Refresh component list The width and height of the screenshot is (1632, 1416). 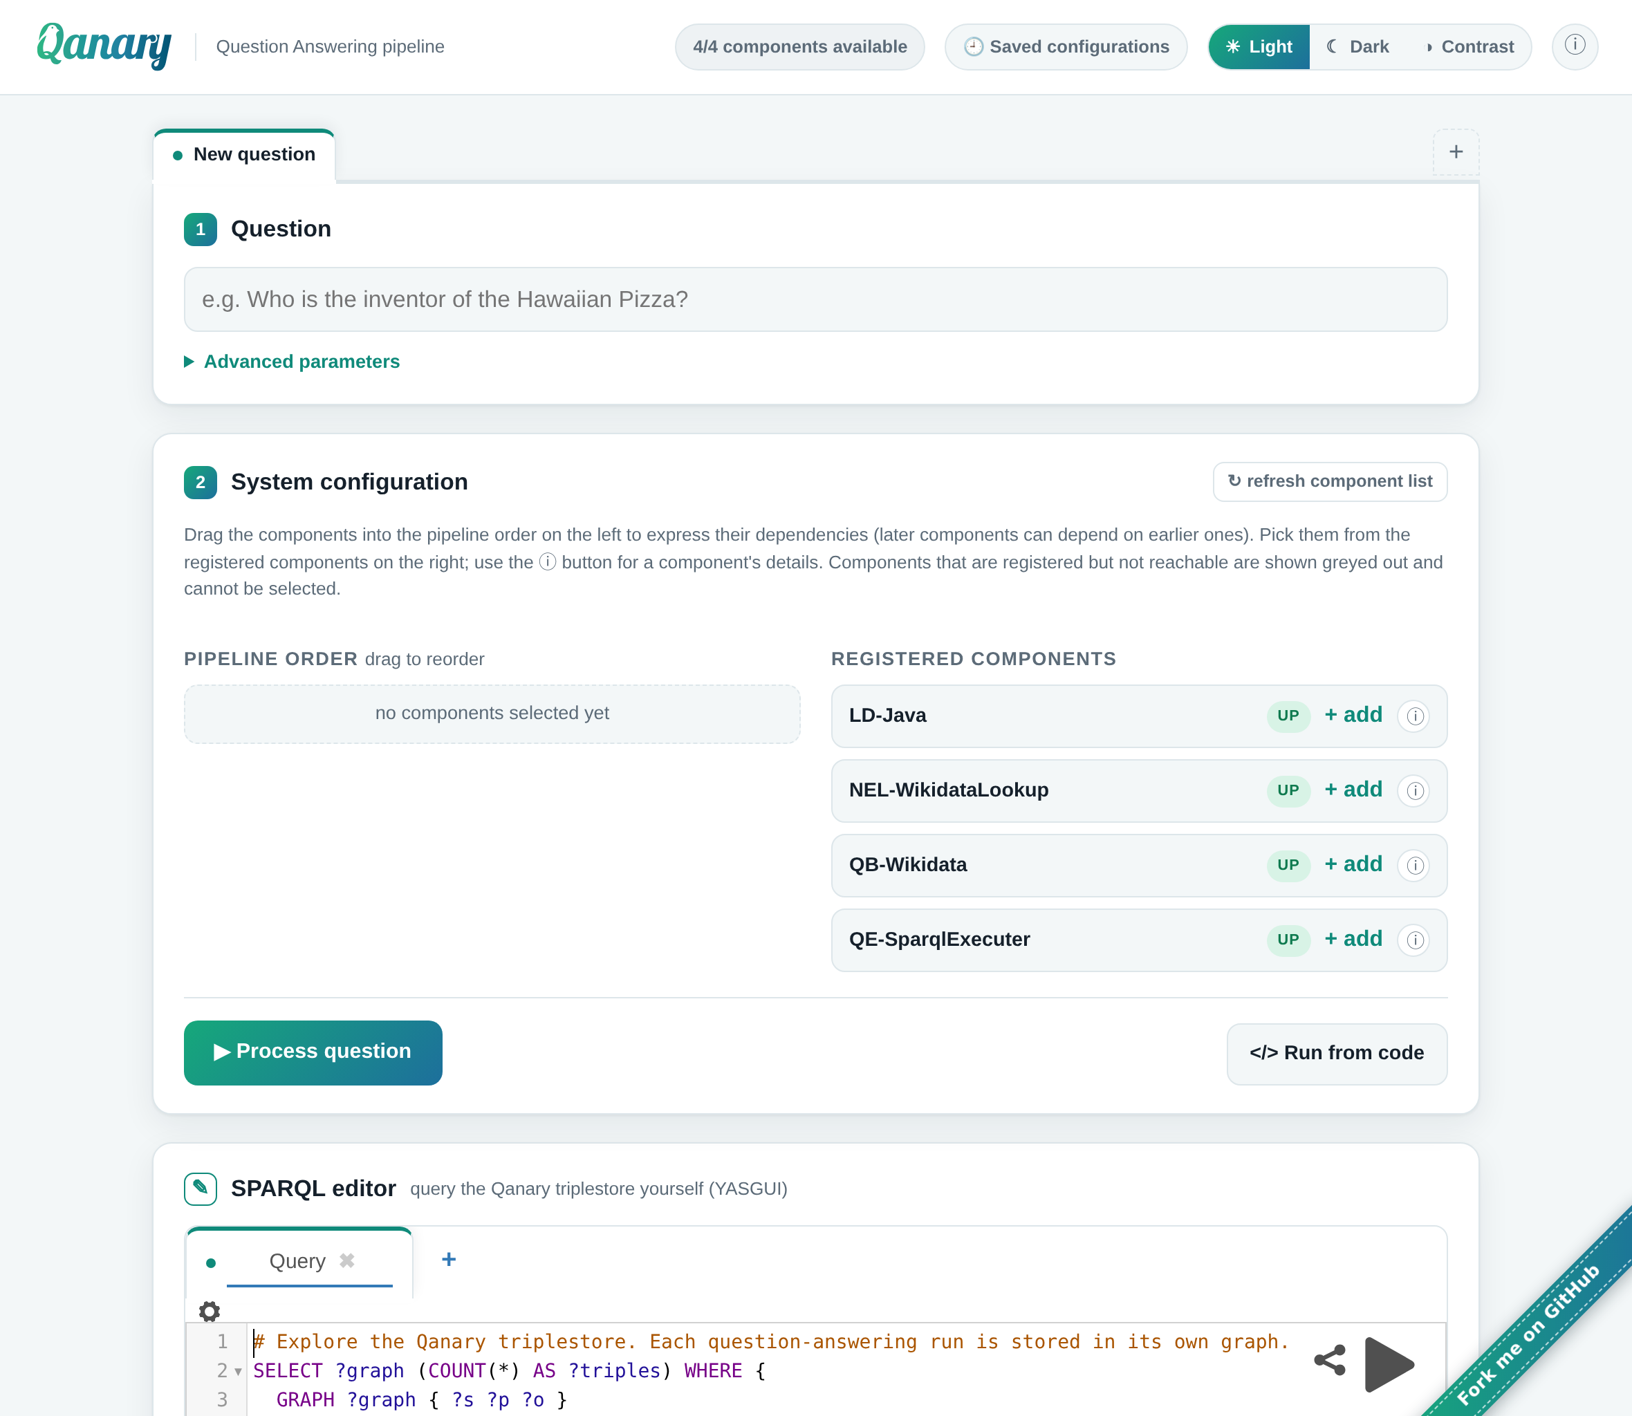pos(1330,481)
